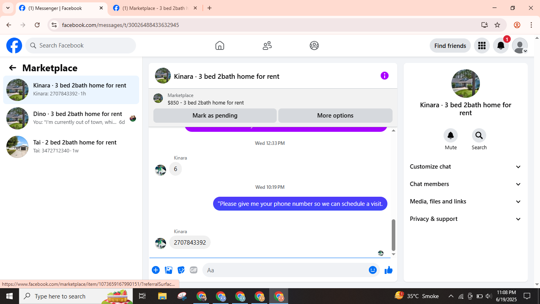Open Kinara 3 bed 2bath conversation
540x304 pixels.
71,90
